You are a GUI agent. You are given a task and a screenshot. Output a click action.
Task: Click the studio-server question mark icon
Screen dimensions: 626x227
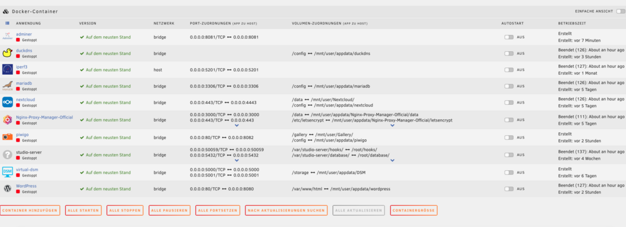pos(8,155)
